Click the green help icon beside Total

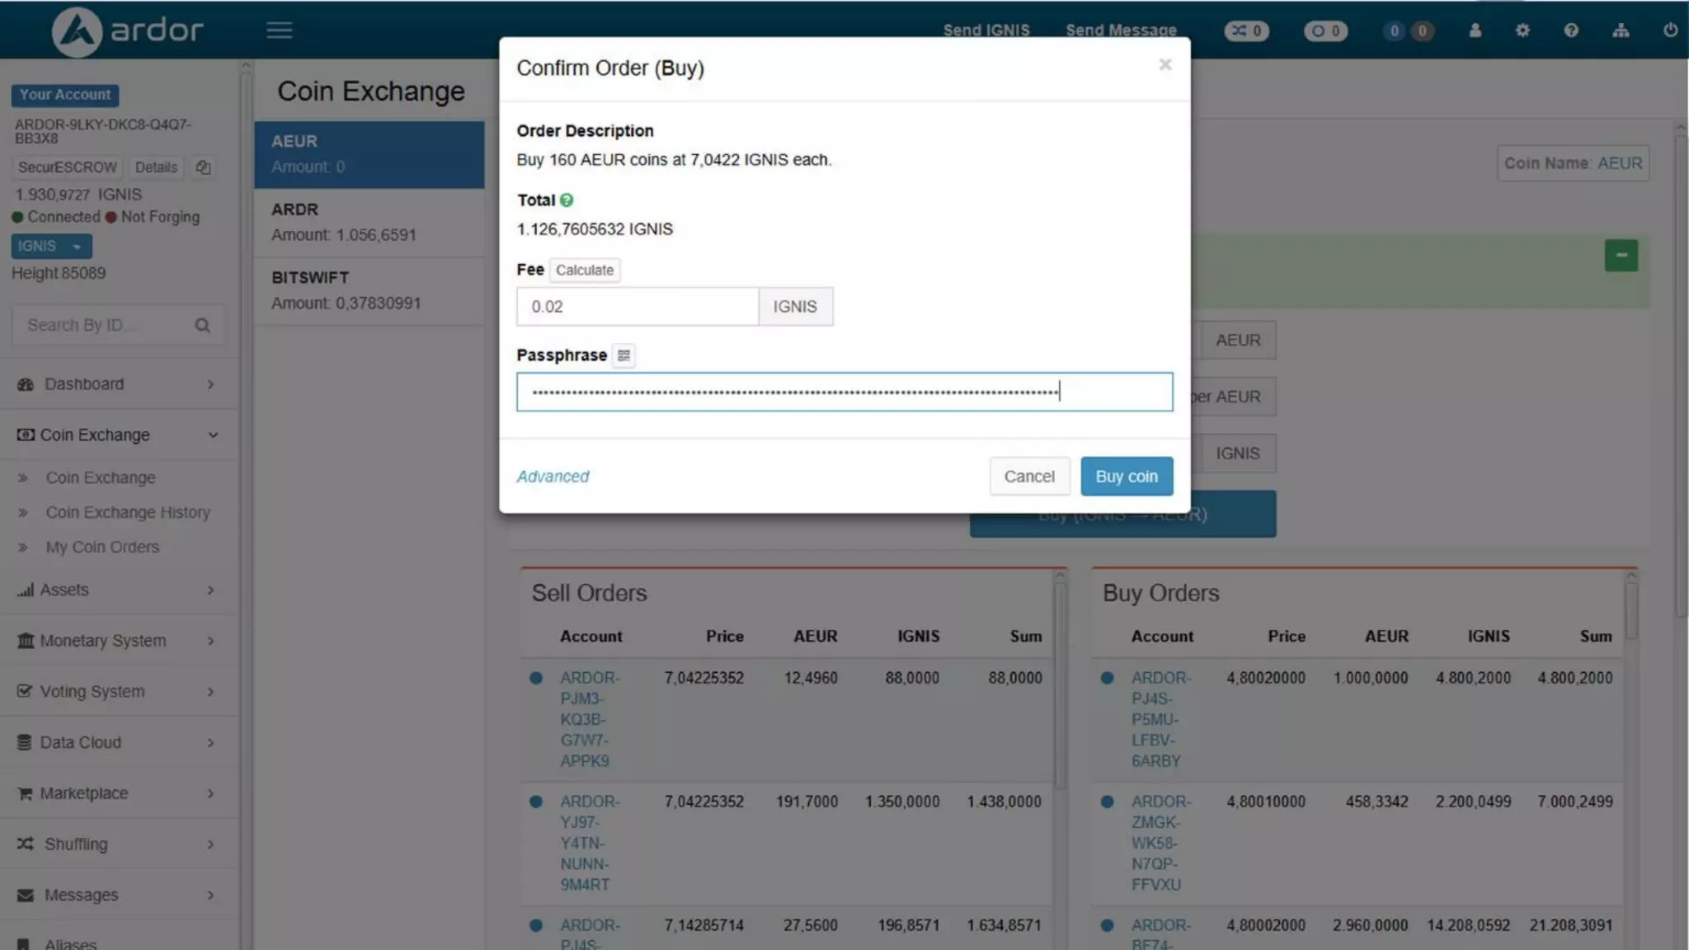click(567, 200)
